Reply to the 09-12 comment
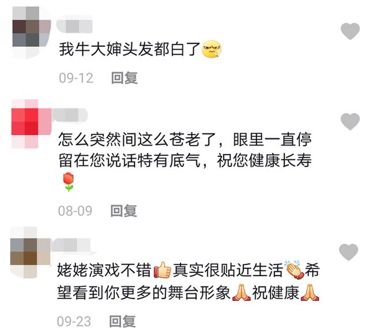 click(x=125, y=78)
